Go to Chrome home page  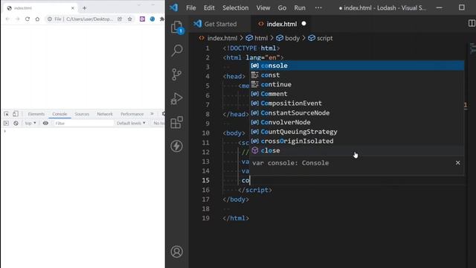tap(37, 19)
